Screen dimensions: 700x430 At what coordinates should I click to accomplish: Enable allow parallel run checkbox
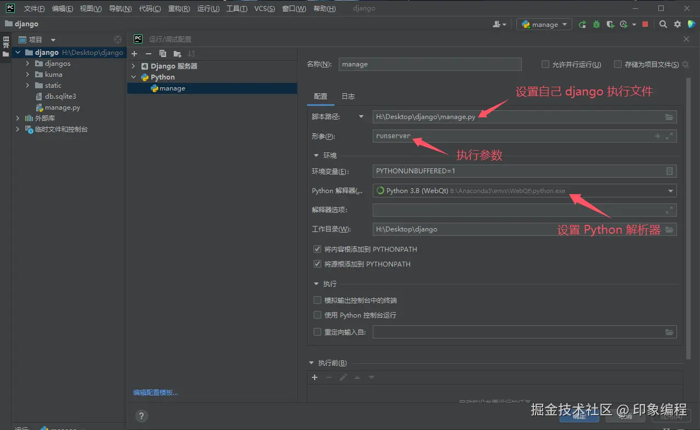pos(545,64)
